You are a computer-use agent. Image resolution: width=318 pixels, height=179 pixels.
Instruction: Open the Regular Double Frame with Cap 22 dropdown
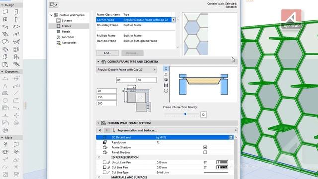pos(126,70)
